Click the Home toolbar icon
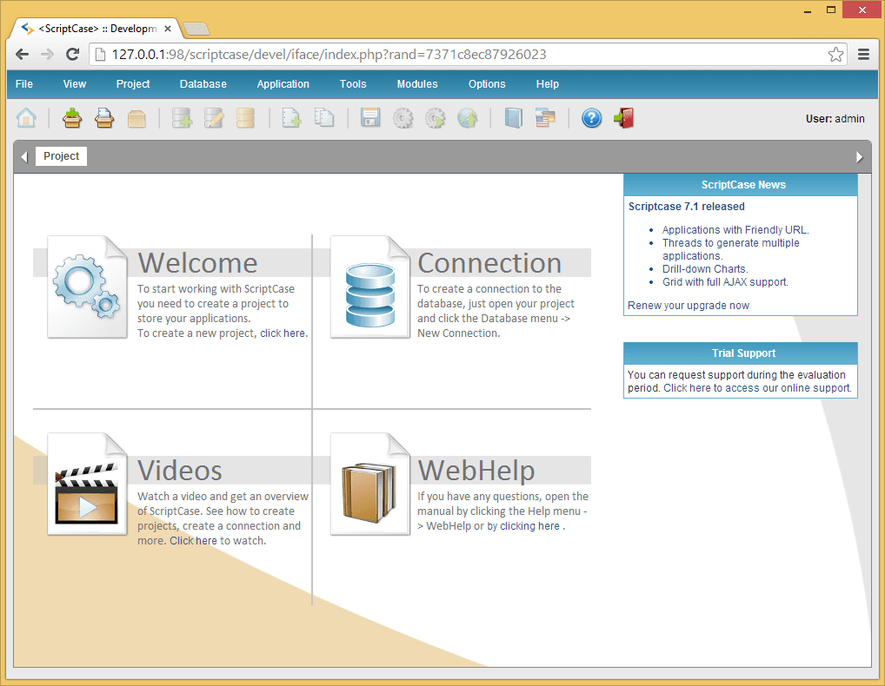 [x=26, y=118]
